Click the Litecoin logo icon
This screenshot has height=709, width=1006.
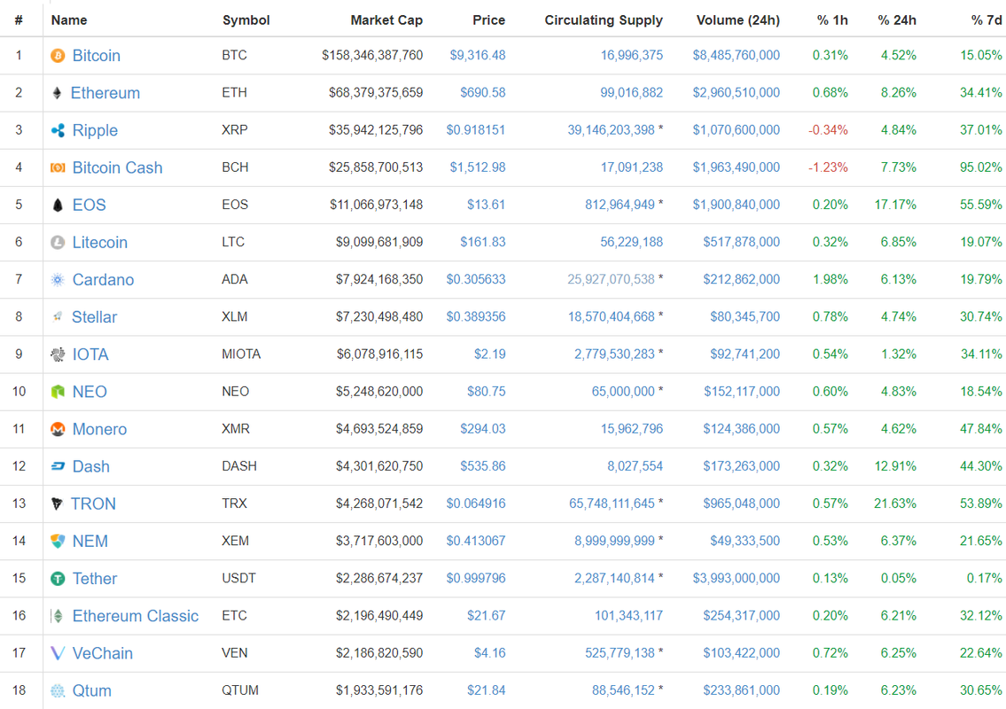pos(58,243)
